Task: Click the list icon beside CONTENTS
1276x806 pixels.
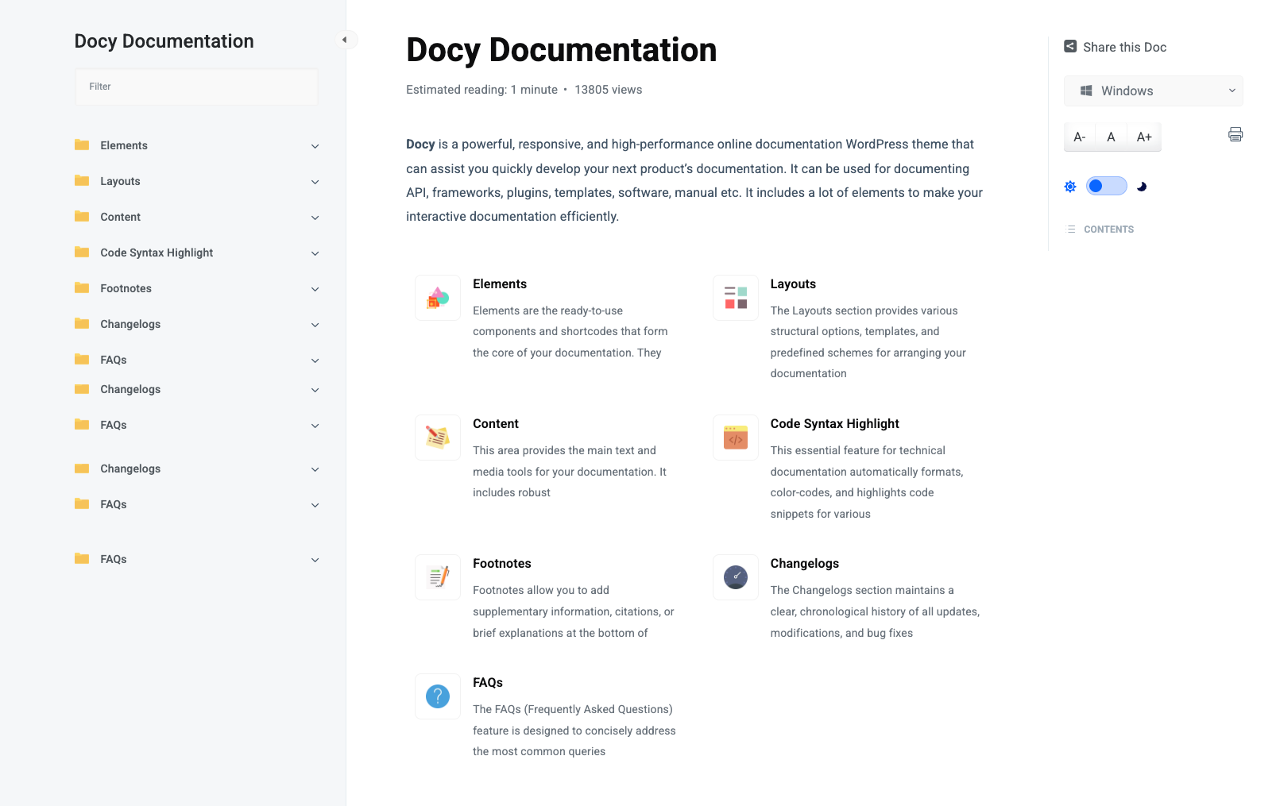Action: tap(1071, 229)
